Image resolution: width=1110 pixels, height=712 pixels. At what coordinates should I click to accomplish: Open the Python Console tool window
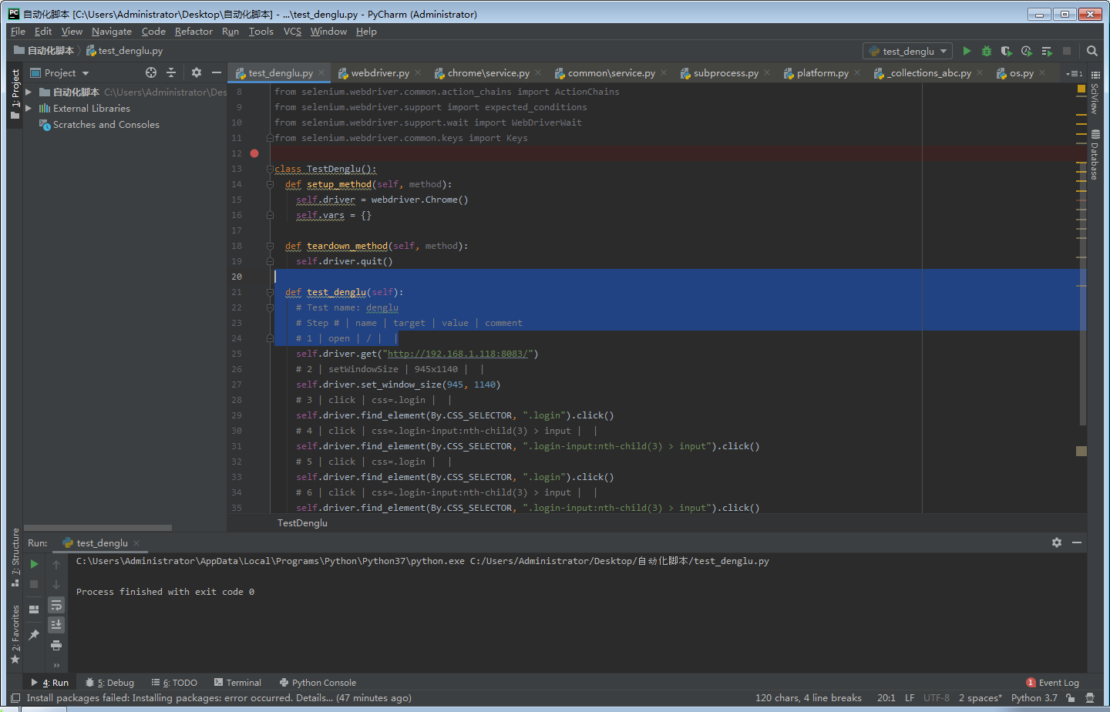pos(318,683)
